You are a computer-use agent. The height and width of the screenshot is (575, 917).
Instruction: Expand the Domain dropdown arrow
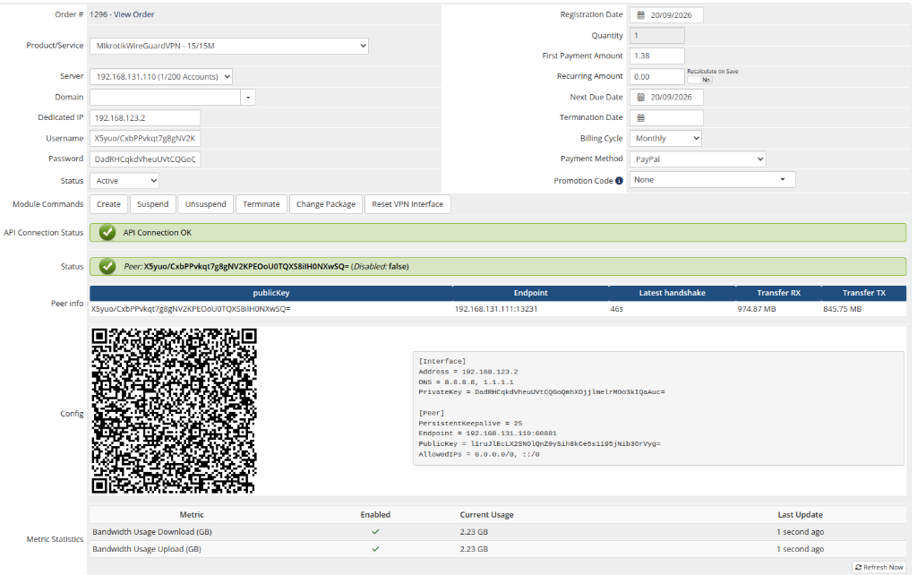248,97
